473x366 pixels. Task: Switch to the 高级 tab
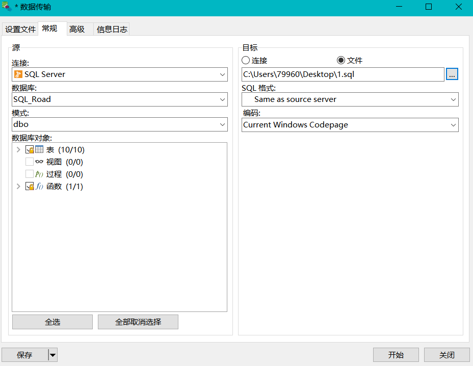pos(77,30)
